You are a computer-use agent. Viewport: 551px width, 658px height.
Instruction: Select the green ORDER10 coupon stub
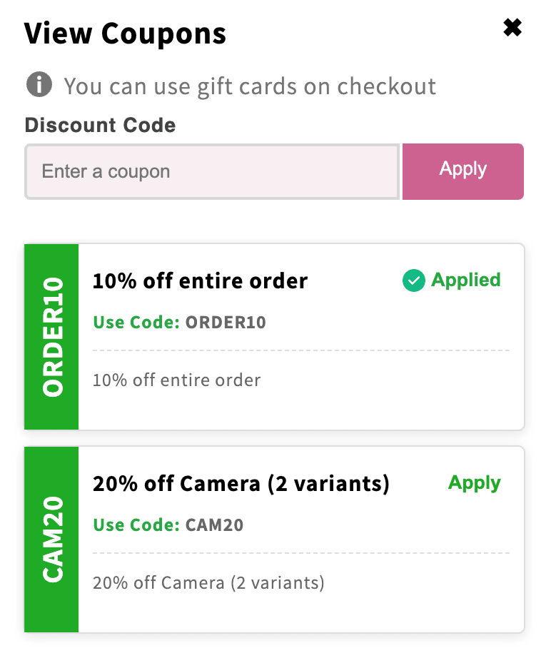(51, 336)
